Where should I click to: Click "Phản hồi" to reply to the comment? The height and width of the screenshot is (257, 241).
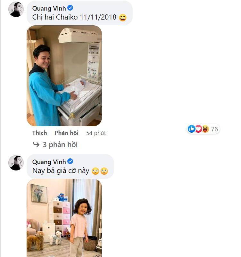coord(66,133)
